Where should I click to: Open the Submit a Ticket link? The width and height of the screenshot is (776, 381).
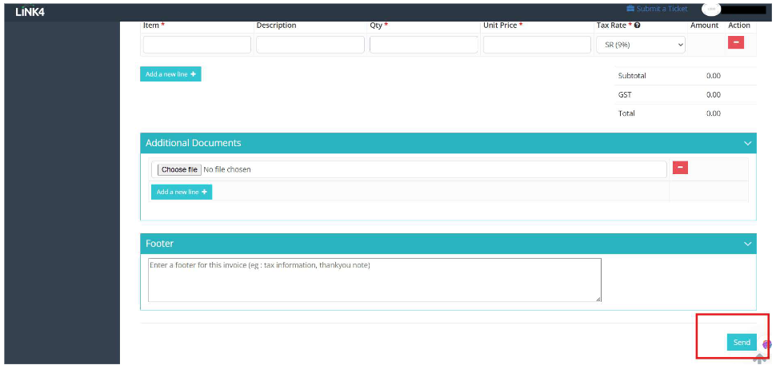click(662, 9)
